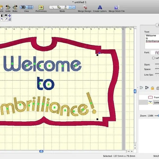This screenshot has height=159, width=159.
Task: Click the group objects icon
Action: (x=141, y=88)
